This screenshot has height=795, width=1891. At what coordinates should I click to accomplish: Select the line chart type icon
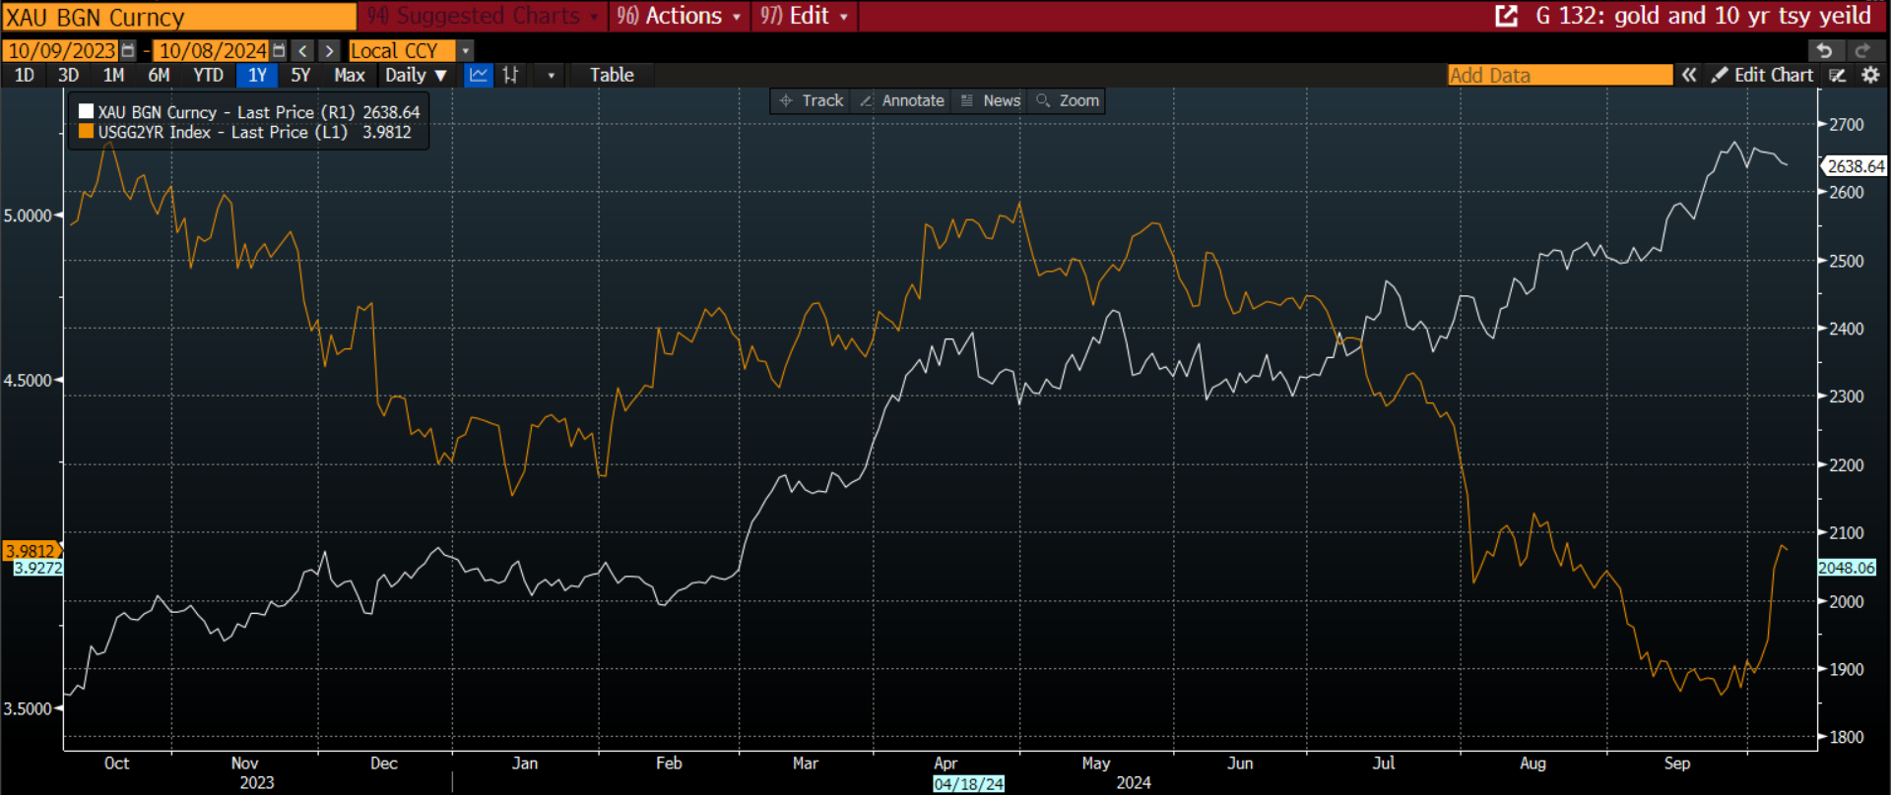pos(479,75)
